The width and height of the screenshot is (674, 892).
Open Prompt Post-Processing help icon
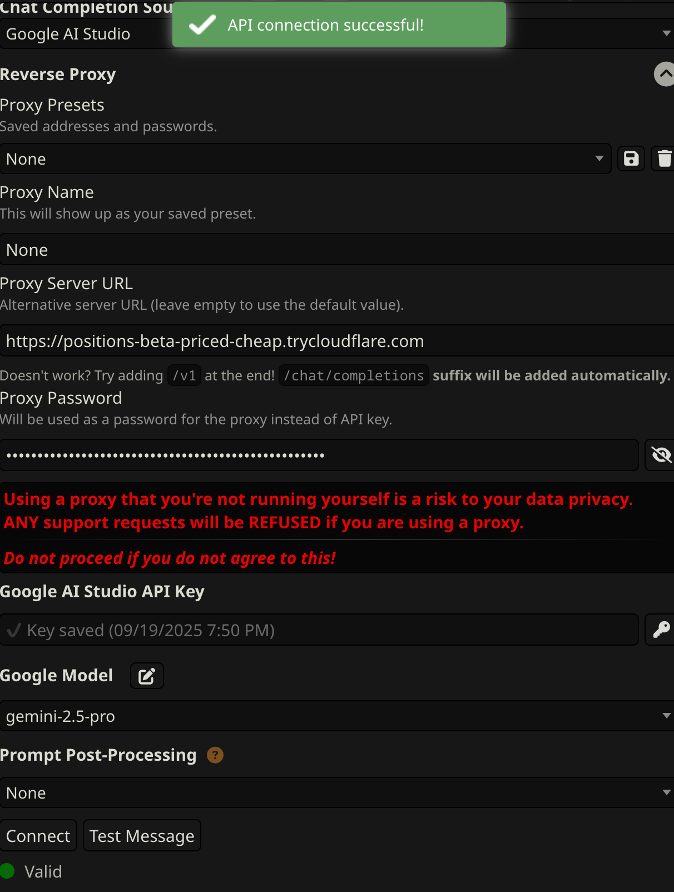pos(215,755)
